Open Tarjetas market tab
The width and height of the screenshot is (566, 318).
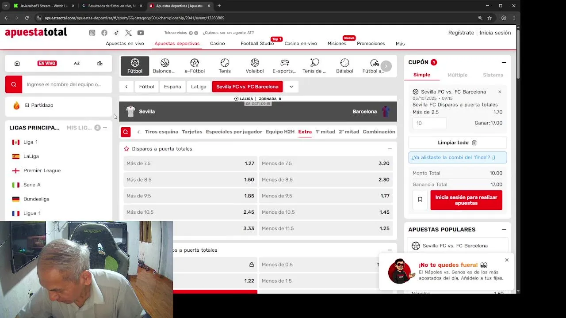coord(192,132)
